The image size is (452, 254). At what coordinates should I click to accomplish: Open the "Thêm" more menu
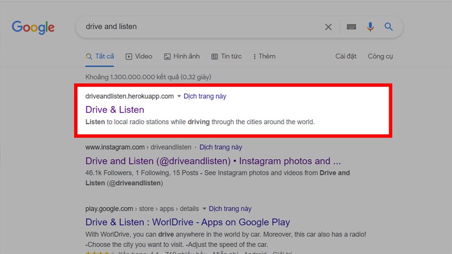264,56
